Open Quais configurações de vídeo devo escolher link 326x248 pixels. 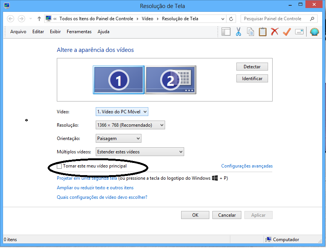point(102,197)
